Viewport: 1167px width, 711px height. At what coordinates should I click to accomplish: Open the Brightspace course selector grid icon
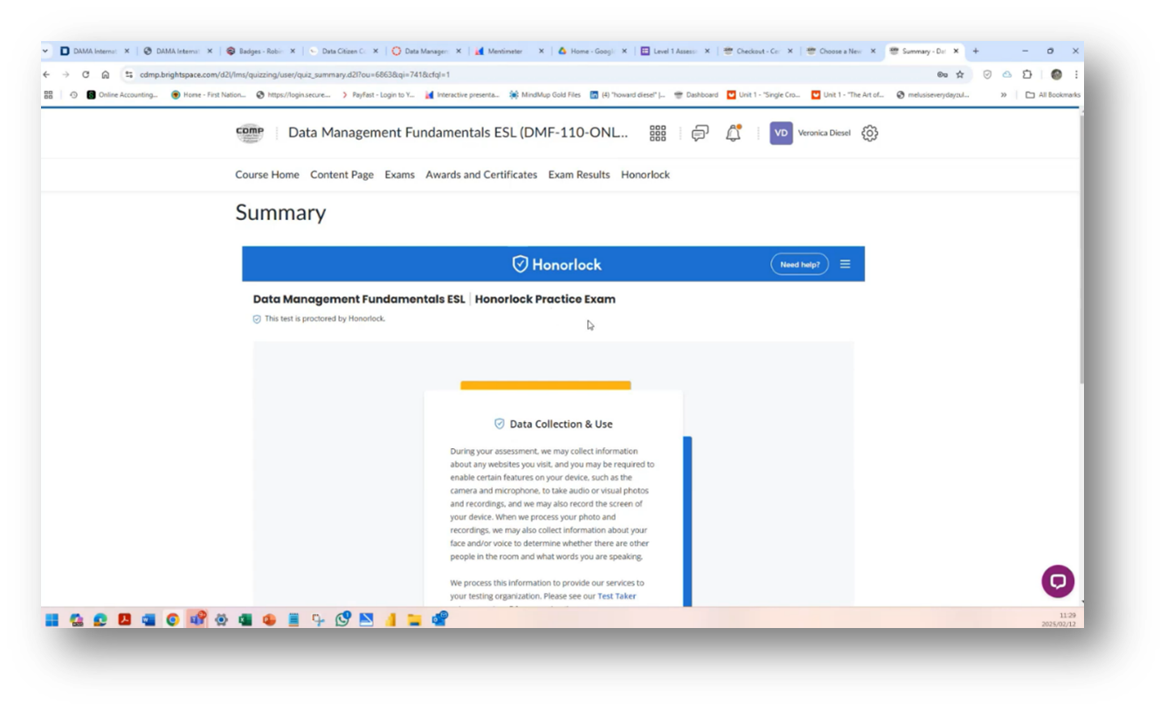(x=658, y=133)
